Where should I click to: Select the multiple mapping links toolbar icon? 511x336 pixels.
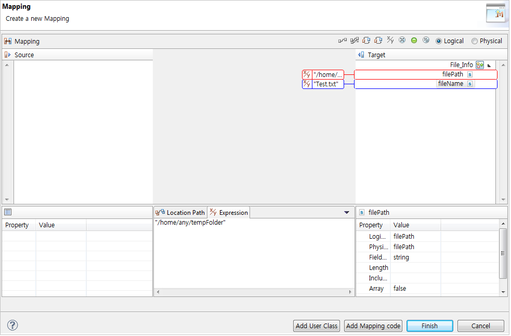coord(354,40)
